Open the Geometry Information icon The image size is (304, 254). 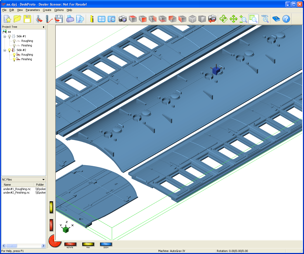(92, 19)
